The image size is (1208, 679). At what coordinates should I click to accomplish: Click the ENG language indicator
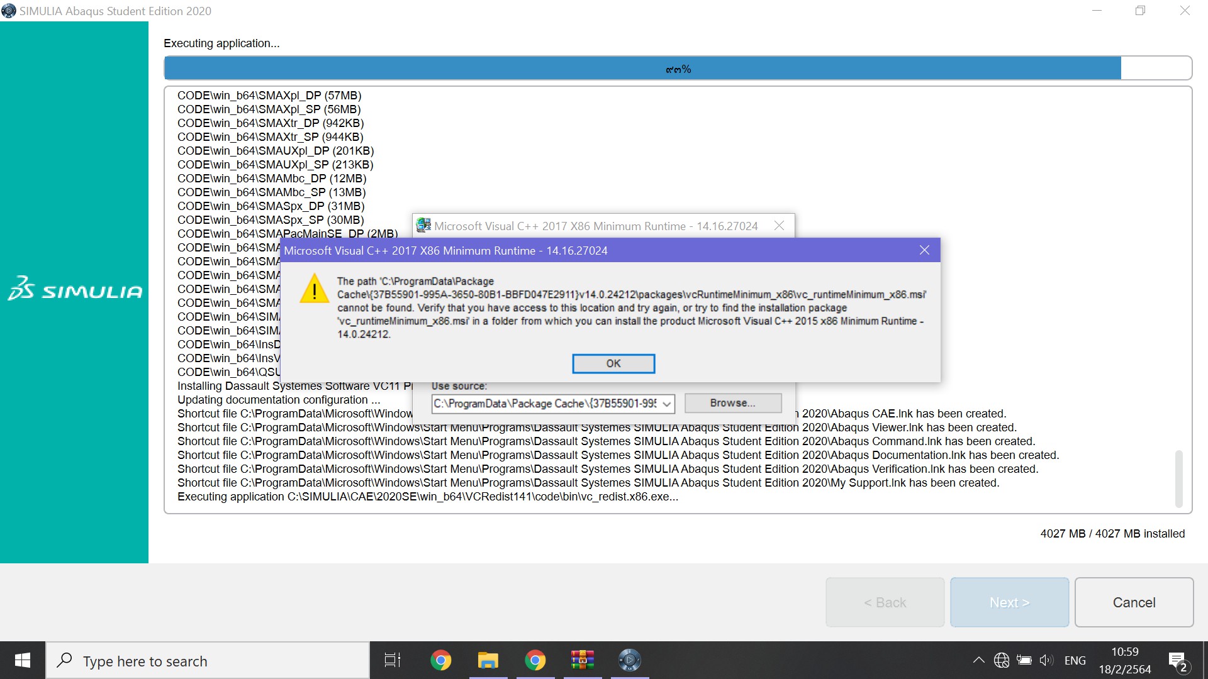[1075, 660]
